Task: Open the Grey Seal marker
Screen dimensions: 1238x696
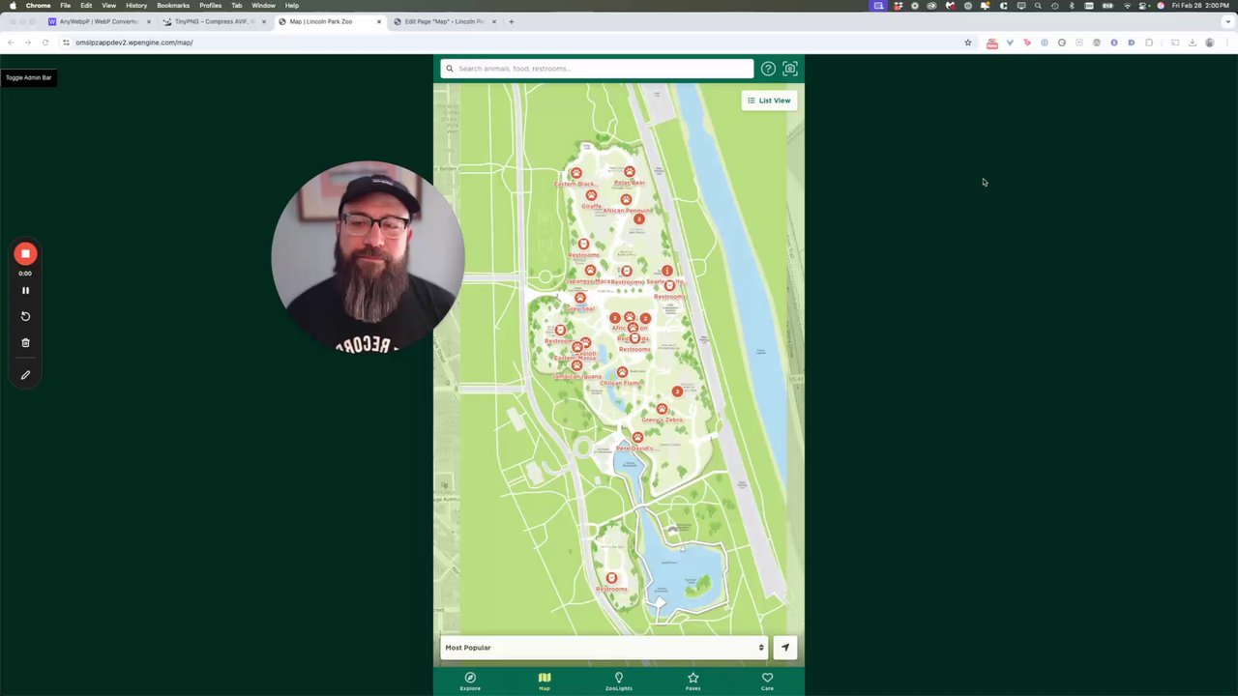Action: click(580, 298)
